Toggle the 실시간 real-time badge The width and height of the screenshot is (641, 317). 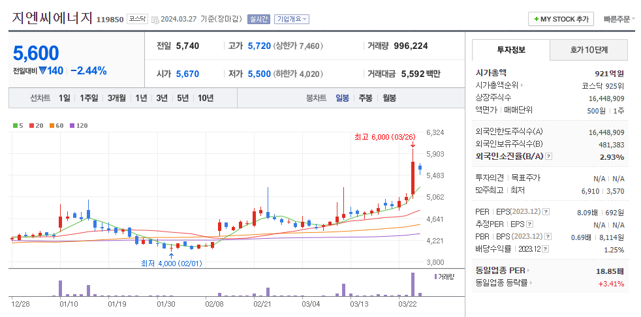pos(258,19)
